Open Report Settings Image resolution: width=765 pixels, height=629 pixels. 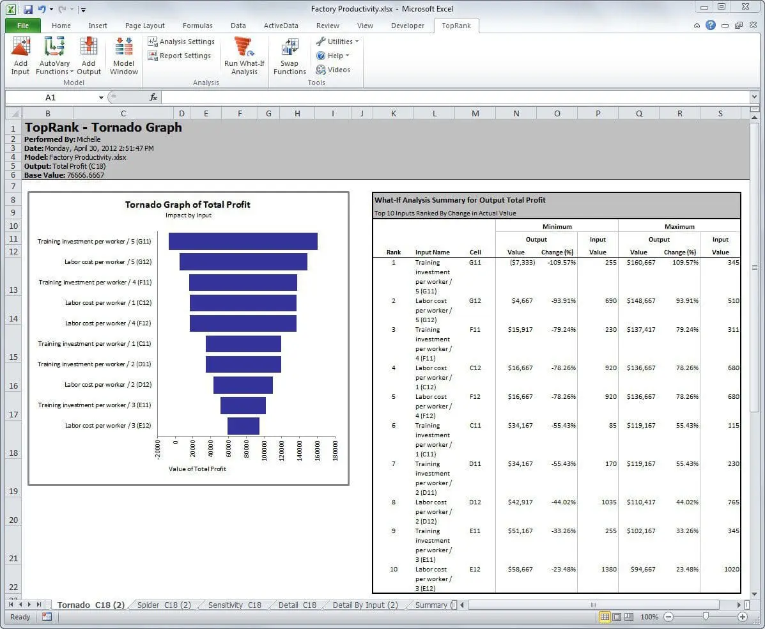(180, 56)
